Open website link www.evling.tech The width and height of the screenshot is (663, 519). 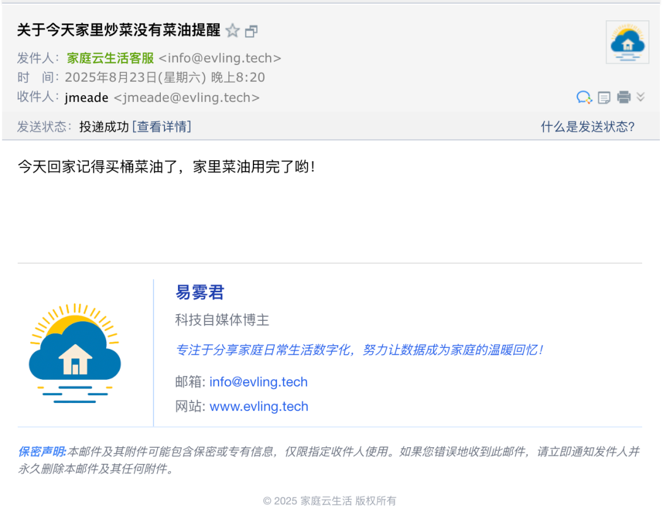coord(259,407)
